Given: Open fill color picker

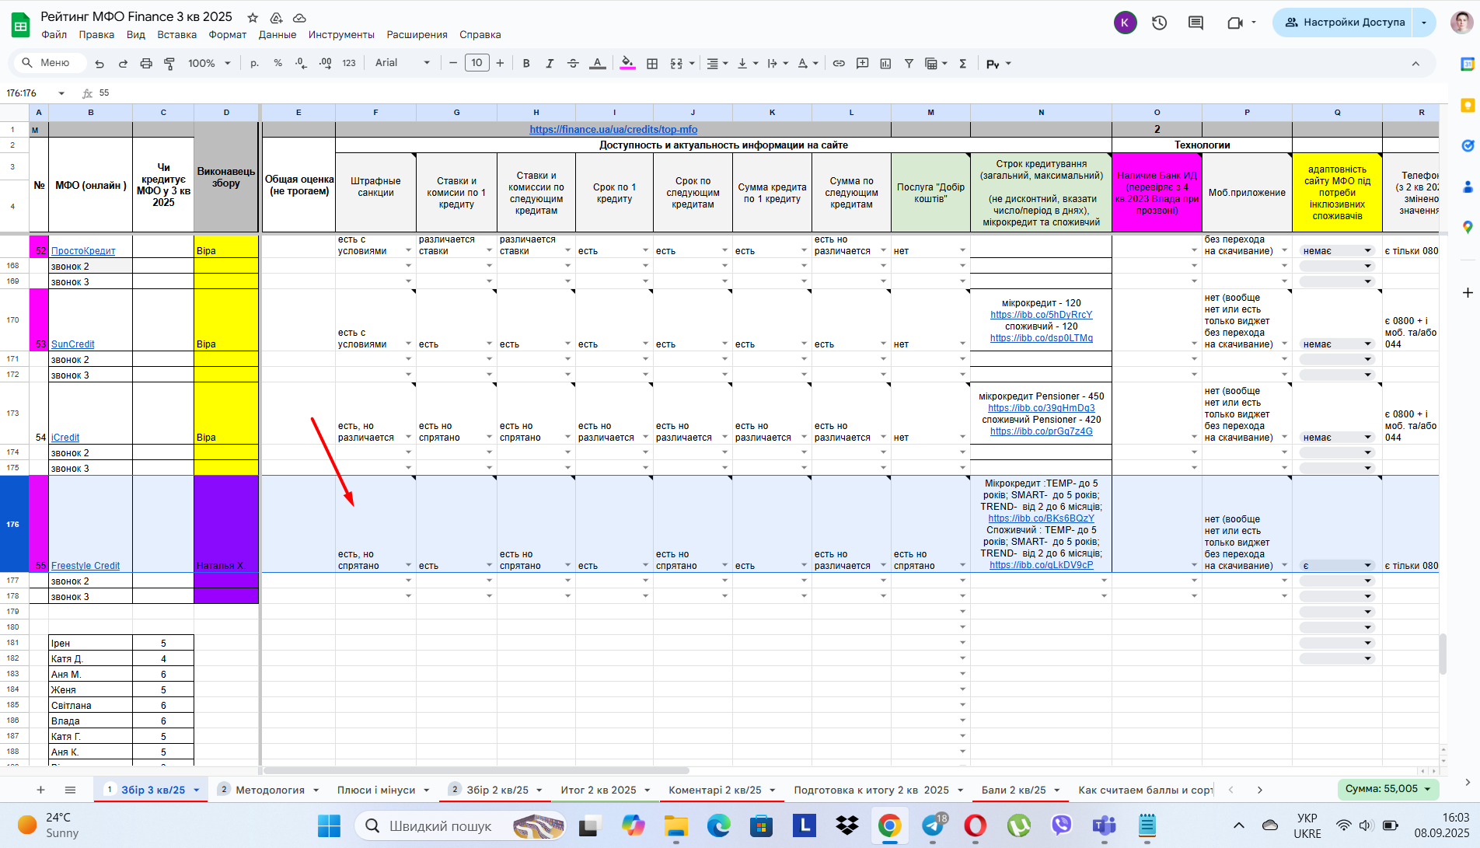Looking at the screenshot, I should [x=627, y=64].
